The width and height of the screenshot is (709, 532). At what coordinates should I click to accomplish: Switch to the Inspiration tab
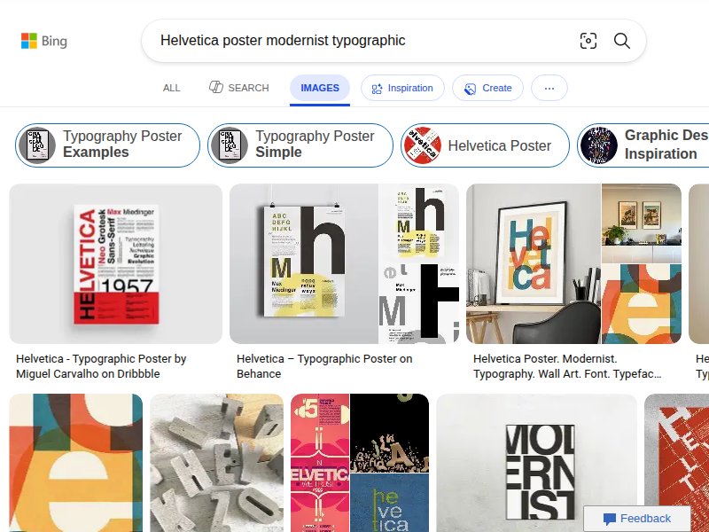tap(403, 88)
